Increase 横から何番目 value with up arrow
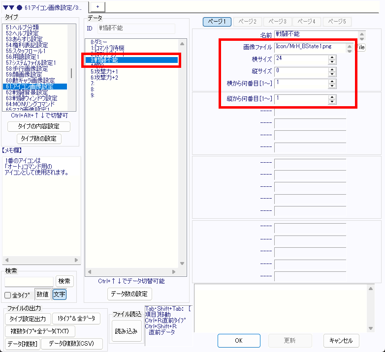The image size is (385, 352). click(332, 81)
